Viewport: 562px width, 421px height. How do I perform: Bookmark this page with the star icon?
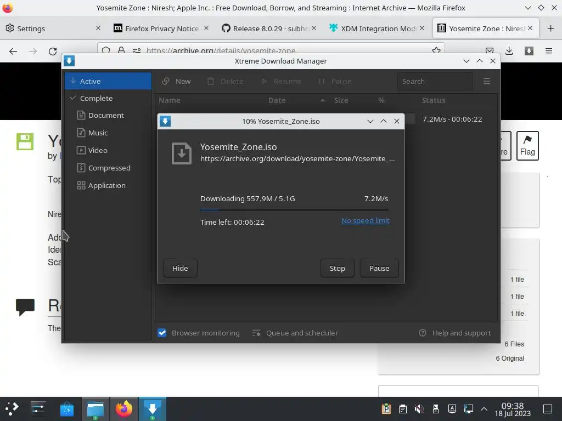(436, 50)
